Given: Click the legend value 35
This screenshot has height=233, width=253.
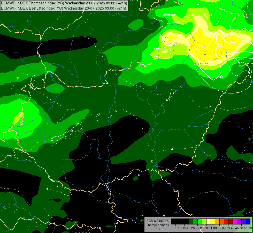Looking at the screenshot, I should (220, 228).
